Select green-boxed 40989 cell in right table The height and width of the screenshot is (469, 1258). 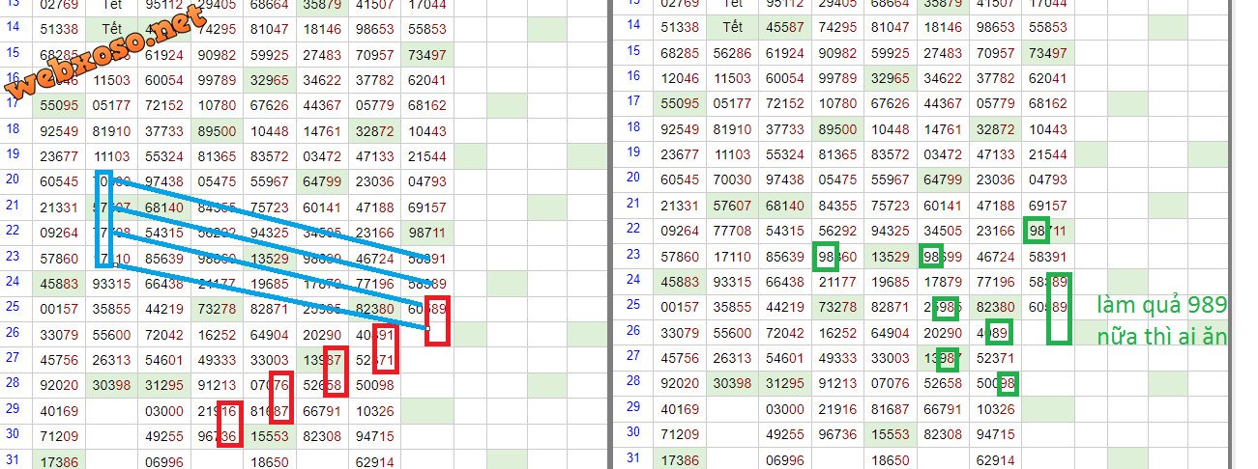995,333
